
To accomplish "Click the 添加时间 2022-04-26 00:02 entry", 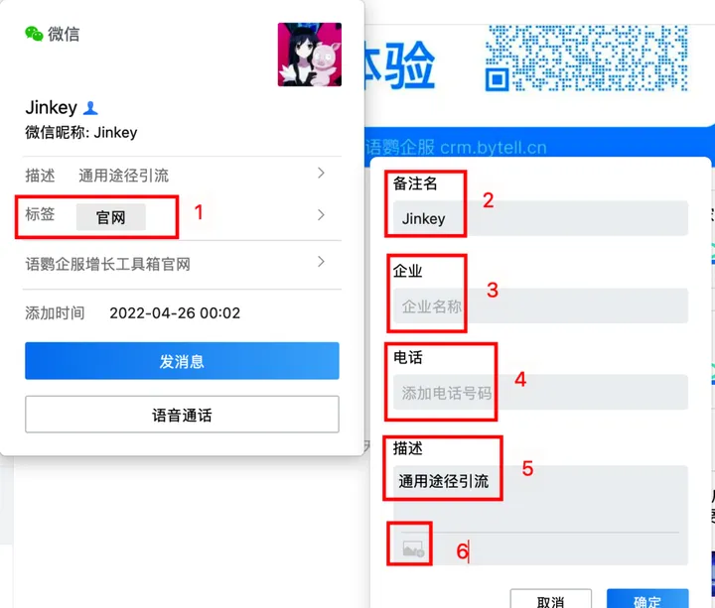I will click(x=132, y=312).
